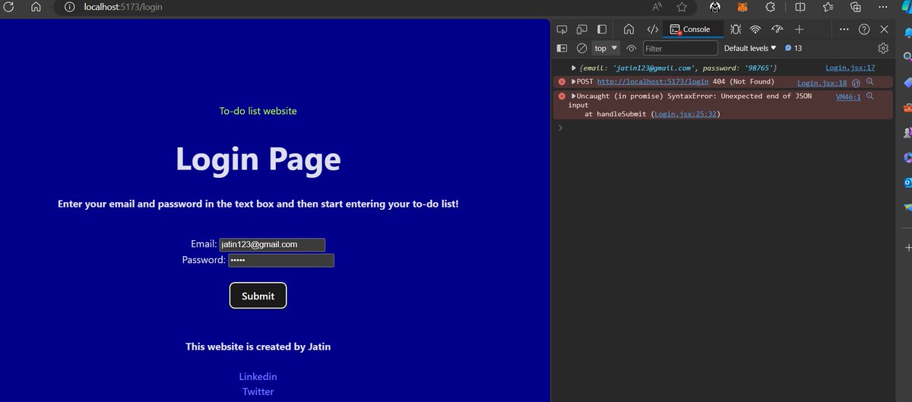Open the Sources bug icon tab
Screen dimensions: 912x402
point(735,29)
